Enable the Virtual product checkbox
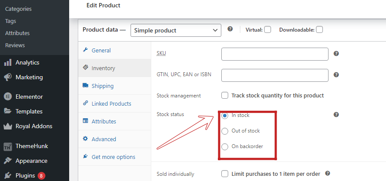Image resolution: width=386 pixels, height=181 pixels. [268, 30]
